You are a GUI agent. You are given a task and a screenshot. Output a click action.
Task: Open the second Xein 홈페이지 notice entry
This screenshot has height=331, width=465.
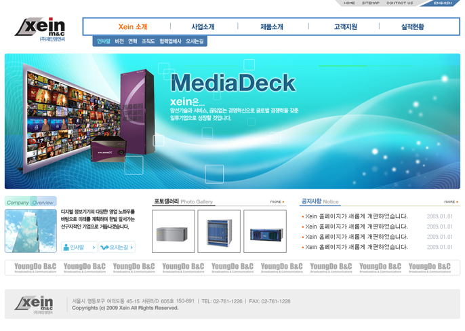point(357,227)
